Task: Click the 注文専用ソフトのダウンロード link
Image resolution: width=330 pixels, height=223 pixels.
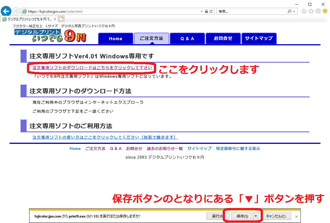Action: point(92,68)
